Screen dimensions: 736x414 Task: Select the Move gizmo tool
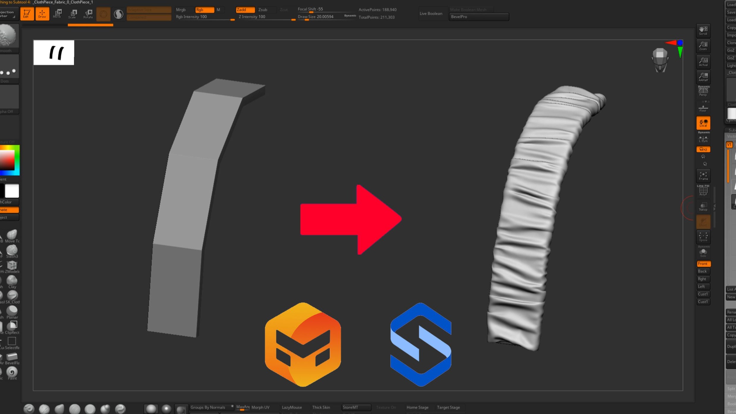[57, 14]
